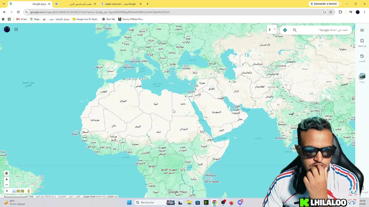Image resolution: width=369 pixels, height=207 pixels.
Task: Close the stade moroccan search tab
Action: (141, 4)
